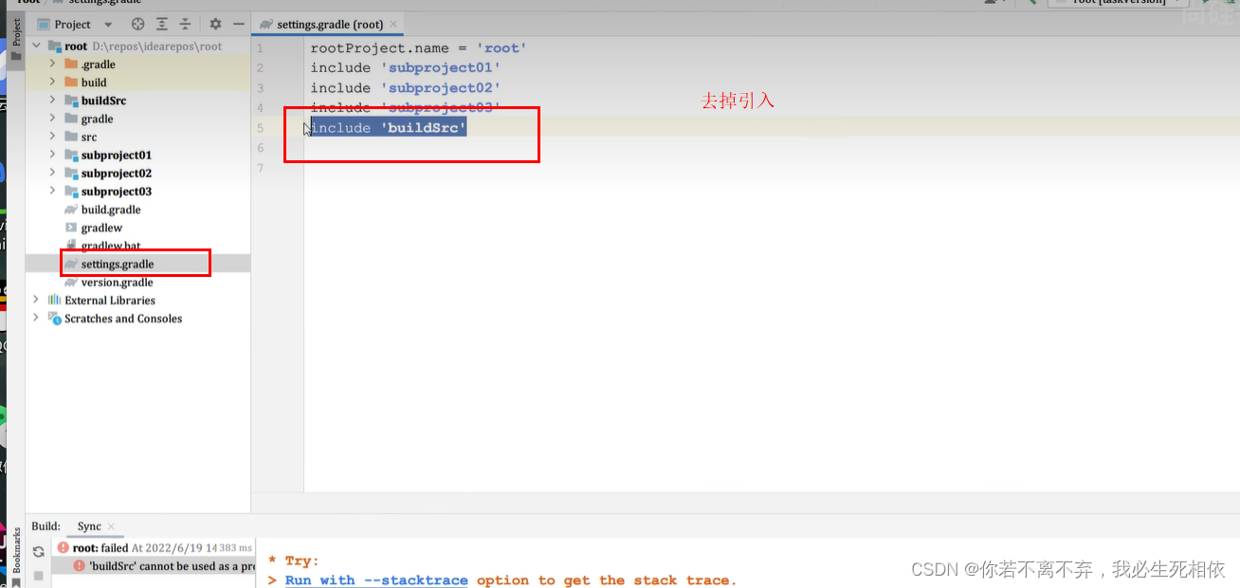Select the subproject01 module folder icon

[x=71, y=155]
